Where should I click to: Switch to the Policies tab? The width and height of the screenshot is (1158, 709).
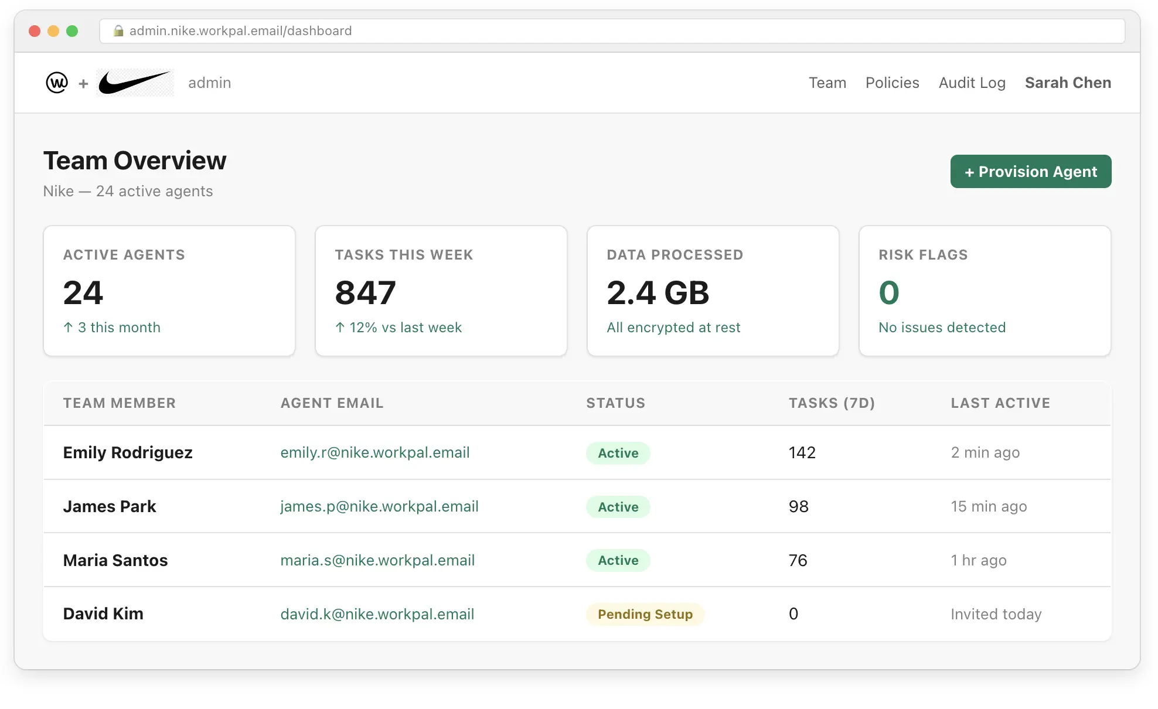pyautogui.click(x=892, y=83)
